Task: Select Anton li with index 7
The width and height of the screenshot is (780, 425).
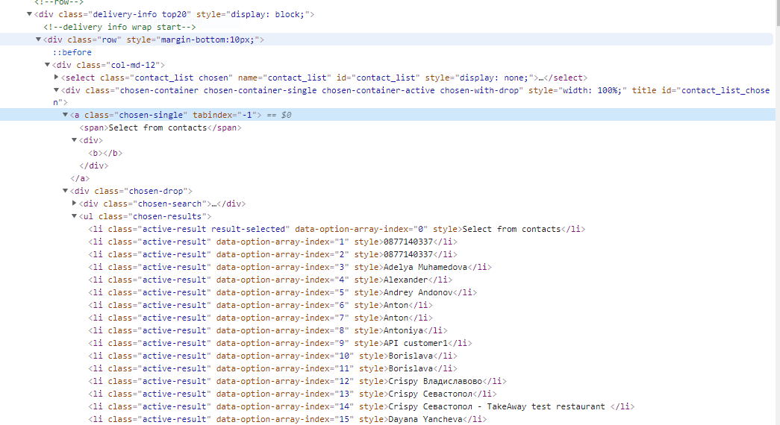Action: pos(260,318)
